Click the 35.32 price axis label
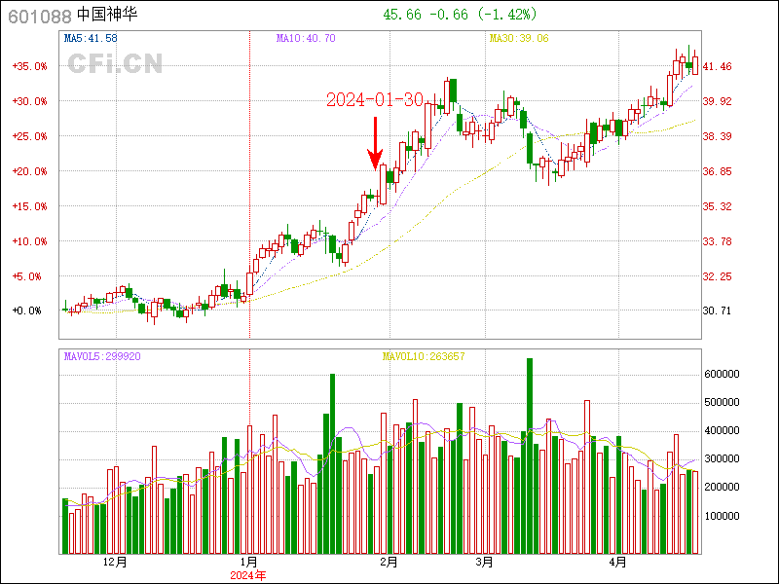Screen dimensions: 779x584 tap(717, 206)
